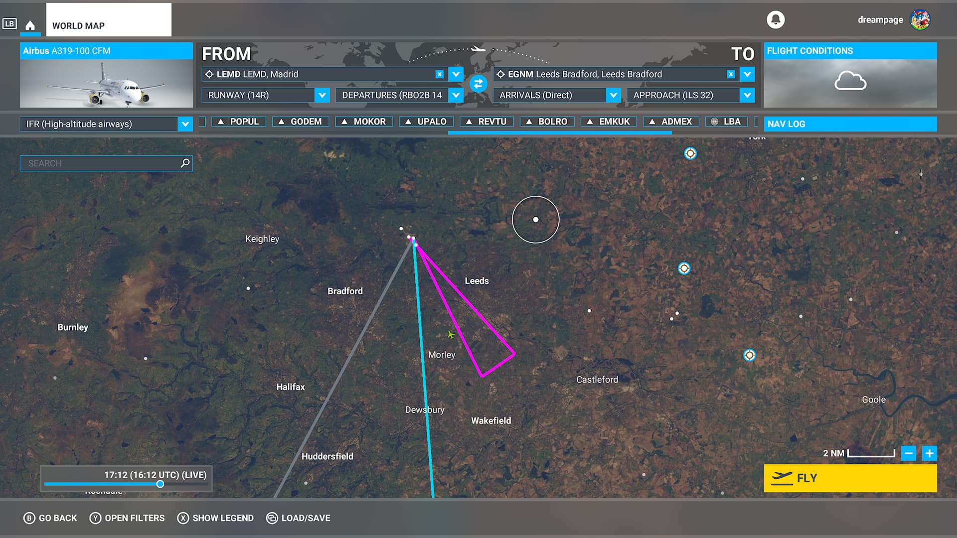
Task: Zoom in the map with plus
Action: point(929,453)
